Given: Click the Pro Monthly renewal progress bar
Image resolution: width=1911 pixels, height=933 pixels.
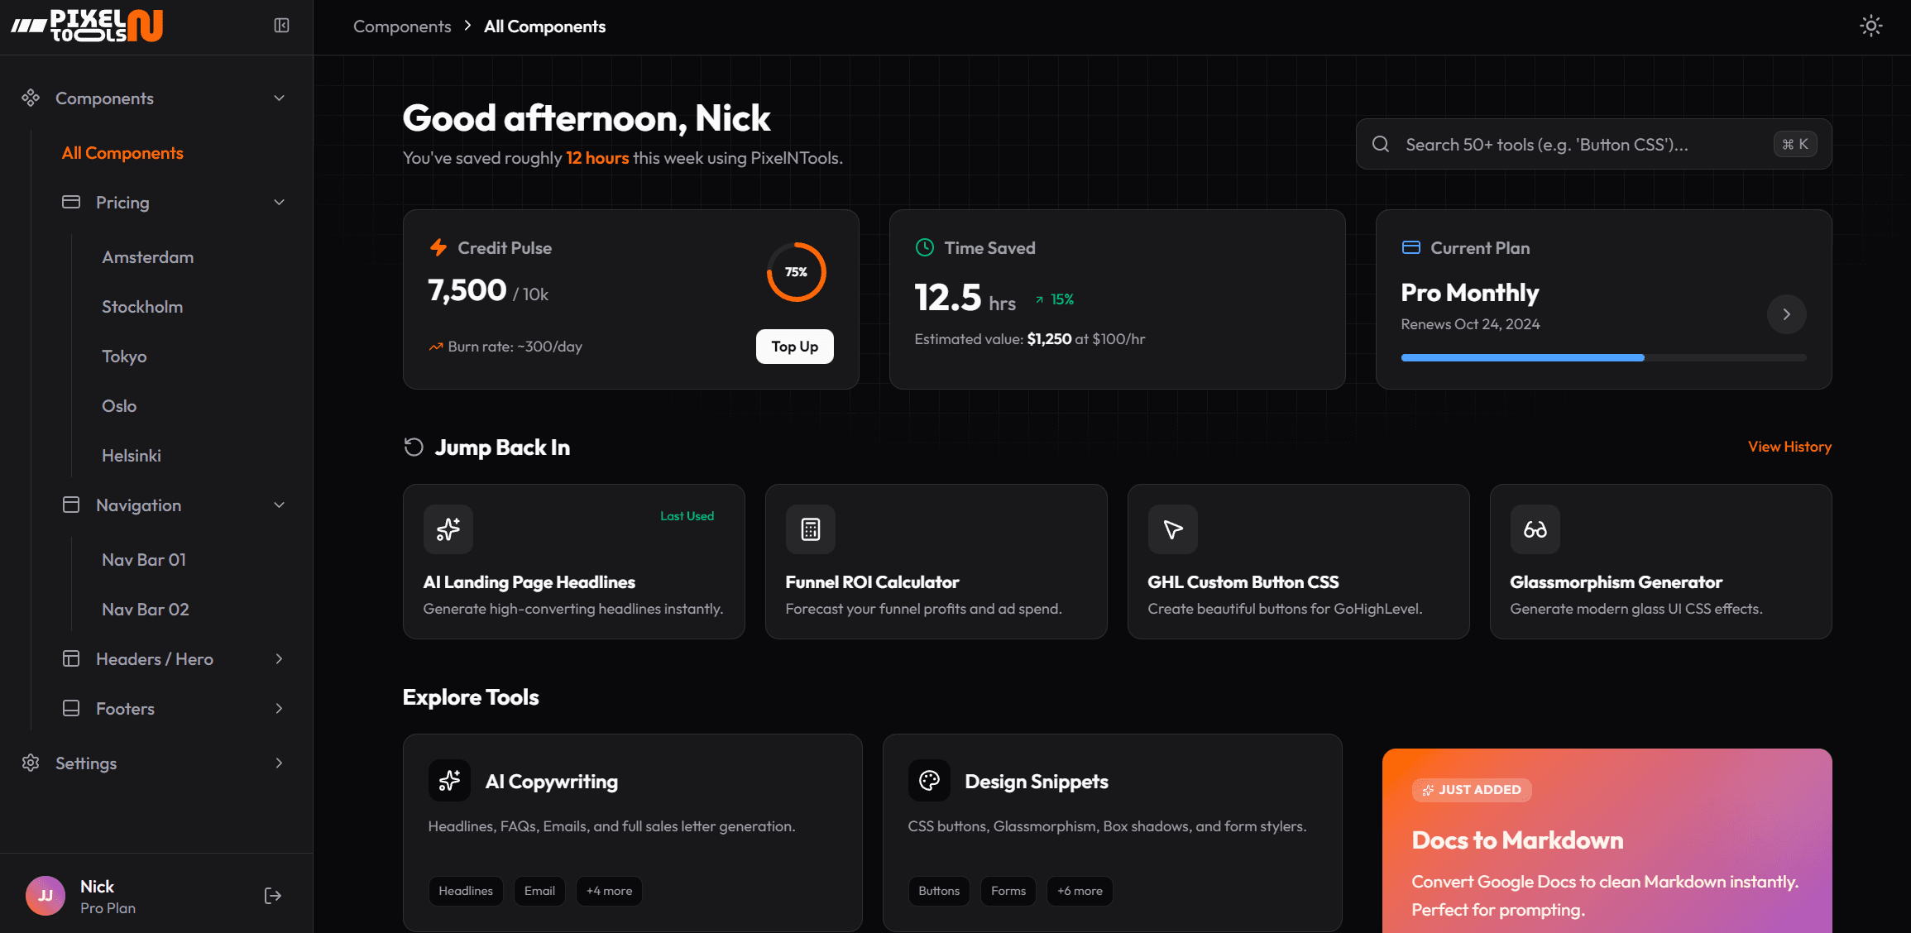Looking at the screenshot, I should pyautogui.click(x=1603, y=357).
